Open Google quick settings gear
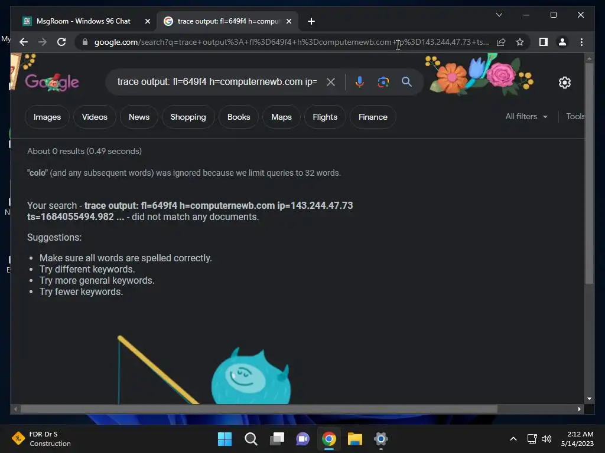 pos(564,82)
